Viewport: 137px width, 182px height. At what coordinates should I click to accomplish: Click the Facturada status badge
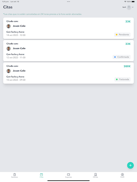pos(122,79)
